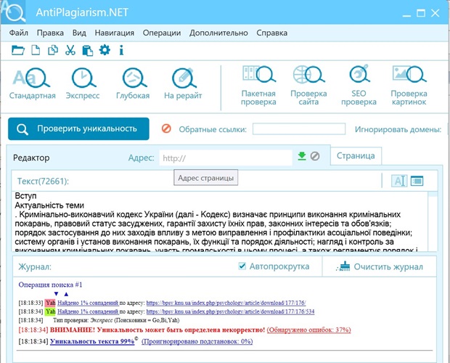The height and width of the screenshot is (363, 450).
Task: Open first bpsy.knu.ua link ending 177/176/
Action: (x=226, y=303)
